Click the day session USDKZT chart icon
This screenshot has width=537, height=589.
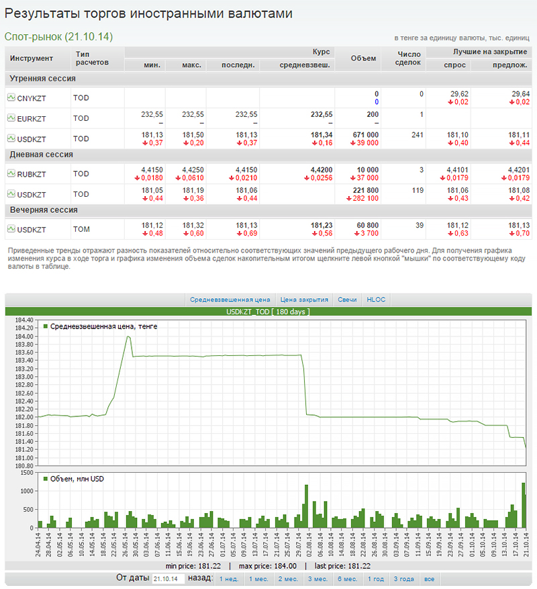(x=11, y=194)
